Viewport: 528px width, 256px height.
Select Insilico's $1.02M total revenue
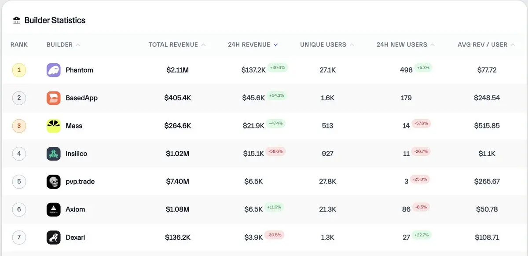[178, 154]
